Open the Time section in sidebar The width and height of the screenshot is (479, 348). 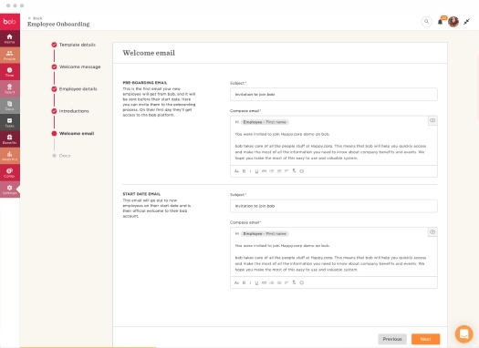[x=10, y=72]
